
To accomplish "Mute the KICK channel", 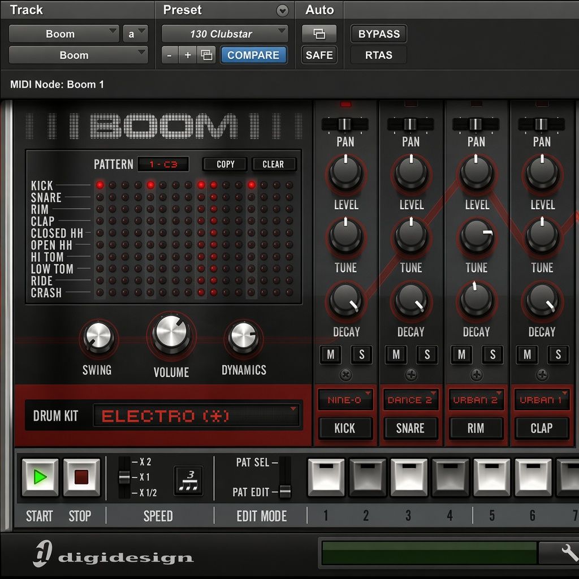I will tap(330, 355).
